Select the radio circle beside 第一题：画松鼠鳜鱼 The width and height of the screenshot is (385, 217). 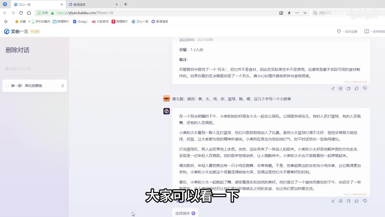[8, 86]
